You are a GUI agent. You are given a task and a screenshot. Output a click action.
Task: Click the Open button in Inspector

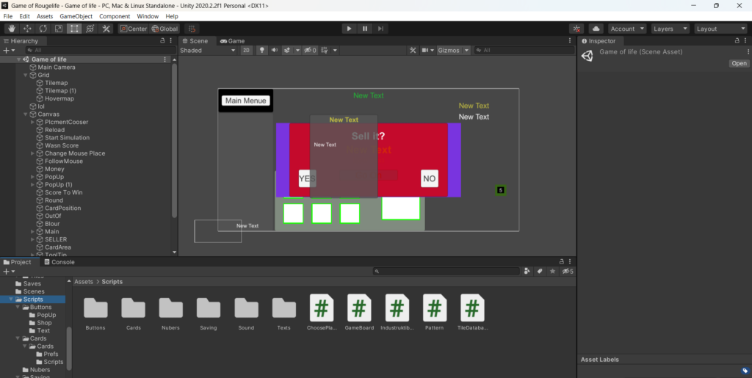tap(738, 64)
